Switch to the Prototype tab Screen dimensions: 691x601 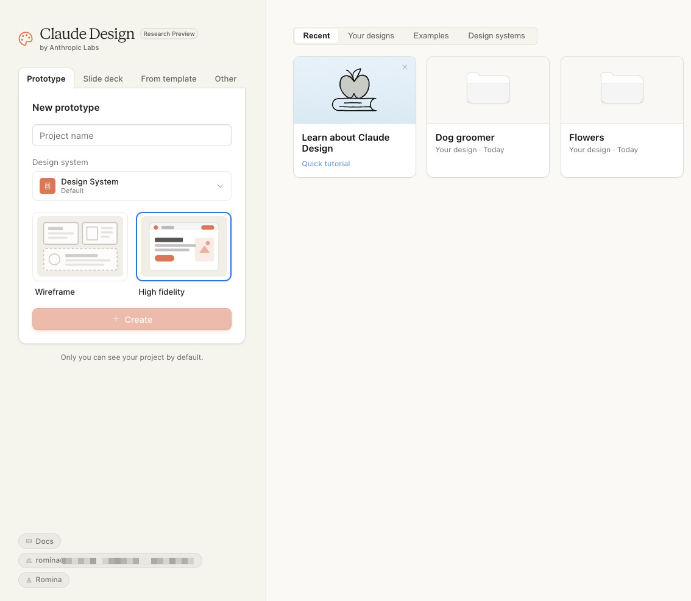point(46,79)
